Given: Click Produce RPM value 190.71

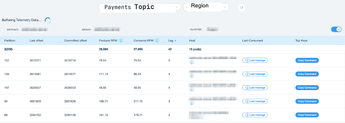Looking at the screenshot, I should click(103, 101).
